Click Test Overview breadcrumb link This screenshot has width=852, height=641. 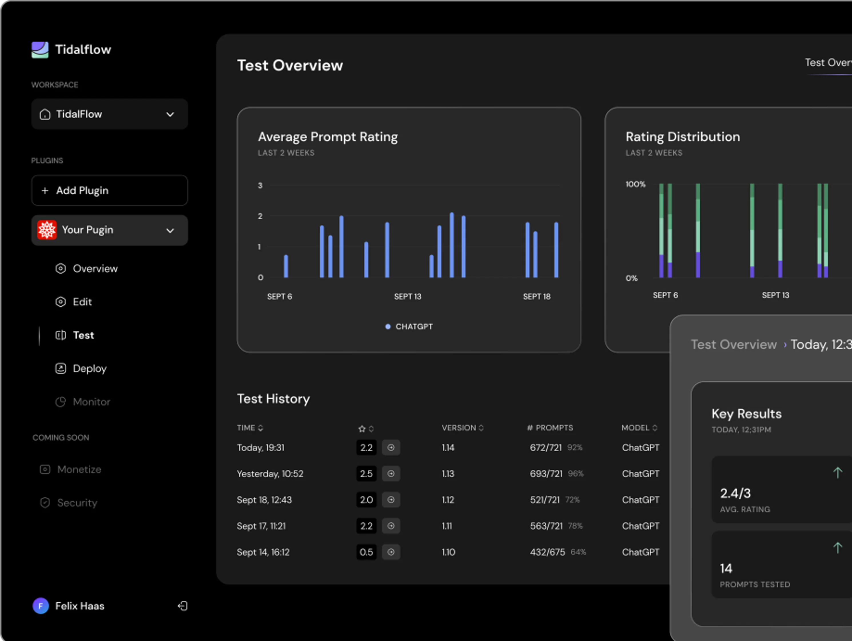(733, 345)
